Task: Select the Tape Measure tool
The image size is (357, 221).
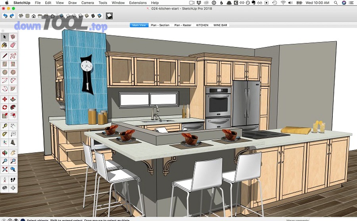Action: click(x=5, y=126)
